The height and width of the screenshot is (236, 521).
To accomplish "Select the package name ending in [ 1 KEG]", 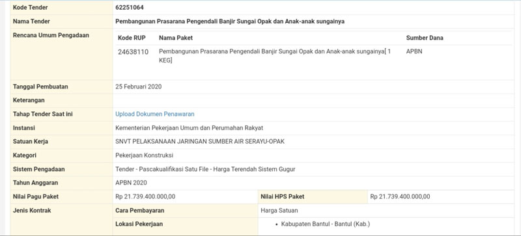I will [275, 56].
